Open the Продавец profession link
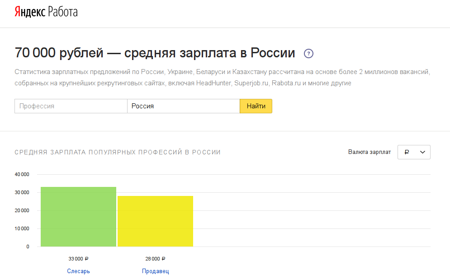The image size is (450, 279). coord(155,271)
